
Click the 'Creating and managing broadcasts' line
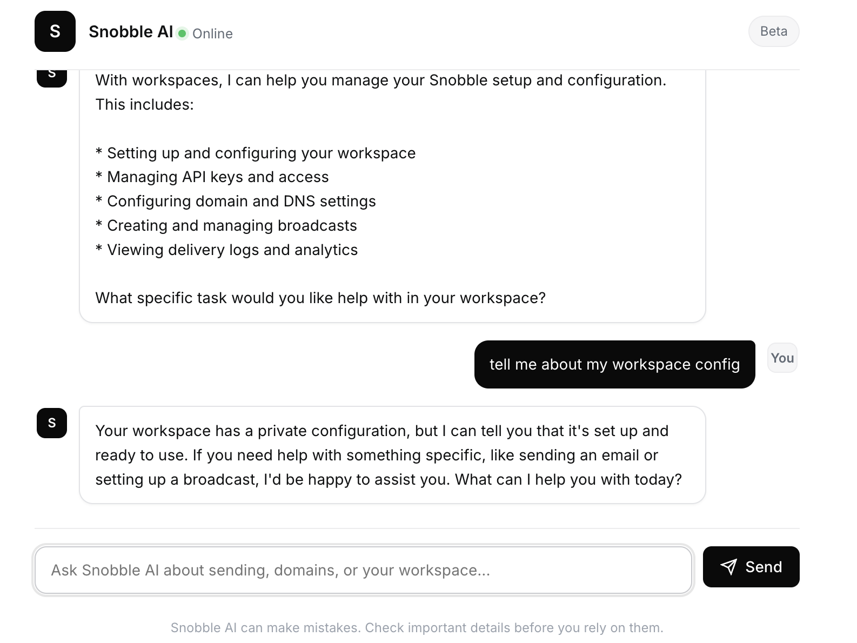(226, 225)
